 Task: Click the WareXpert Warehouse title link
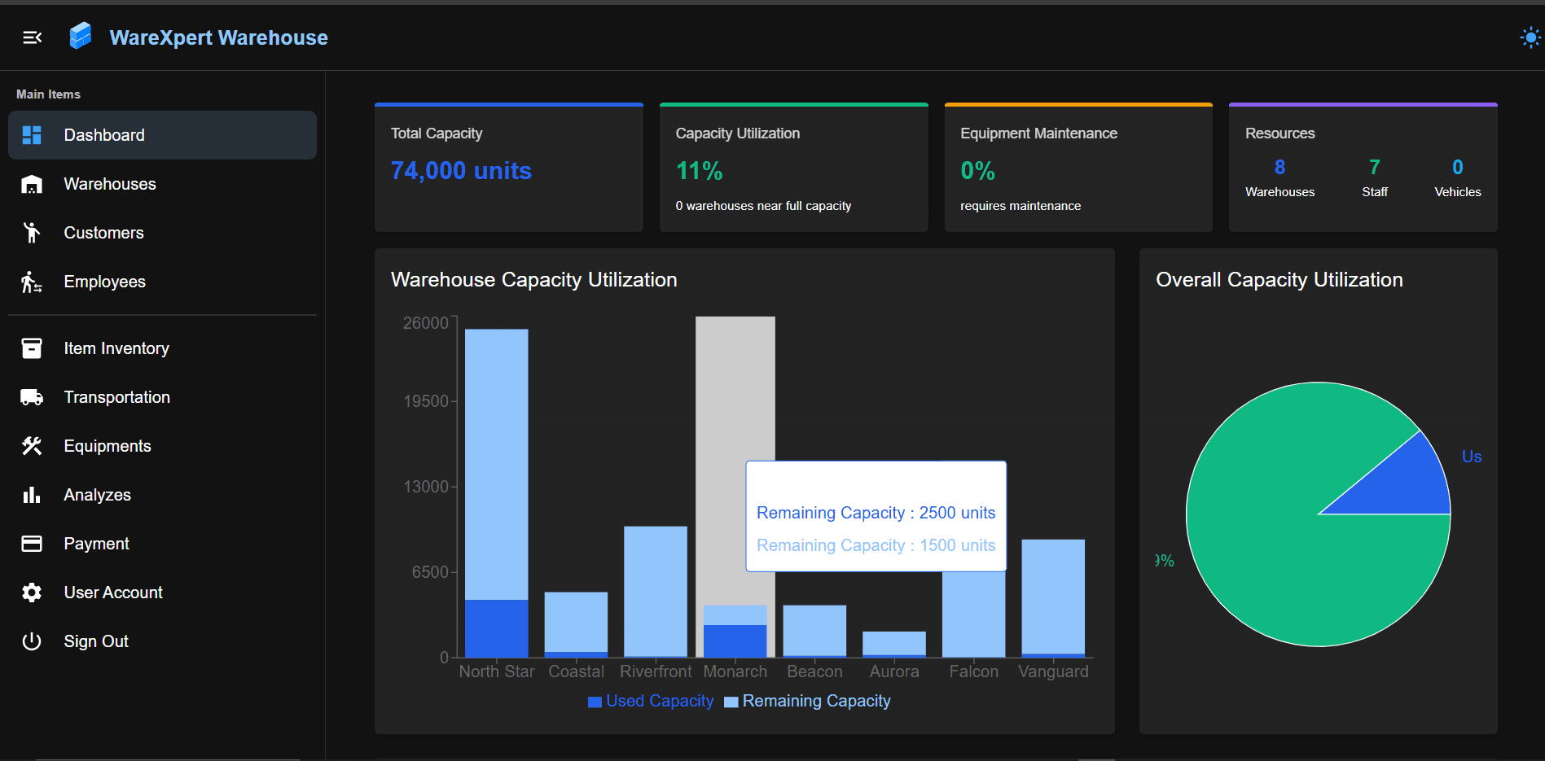click(218, 37)
